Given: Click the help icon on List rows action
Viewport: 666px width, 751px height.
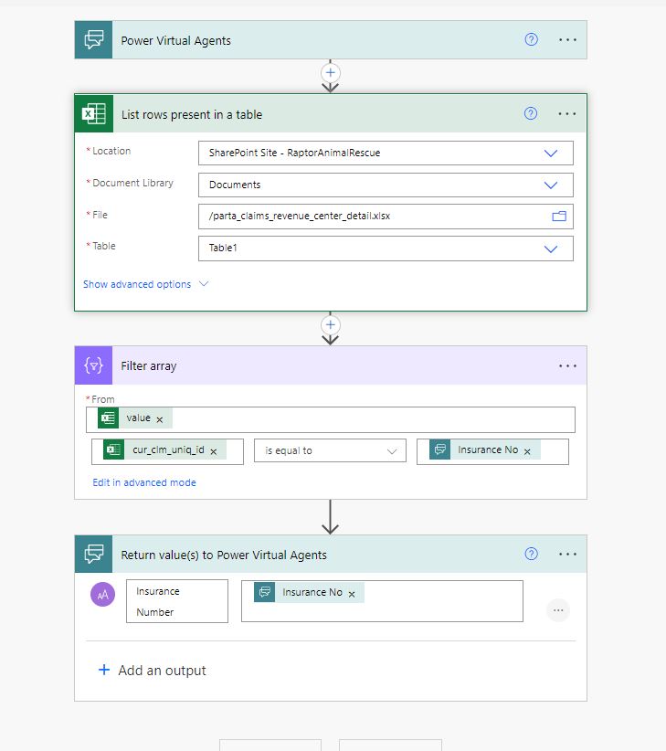Looking at the screenshot, I should pyautogui.click(x=531, y=113).
